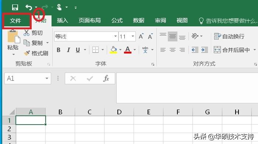
Task: Open underline style dropdown arrow
Action: pos(85,49)
